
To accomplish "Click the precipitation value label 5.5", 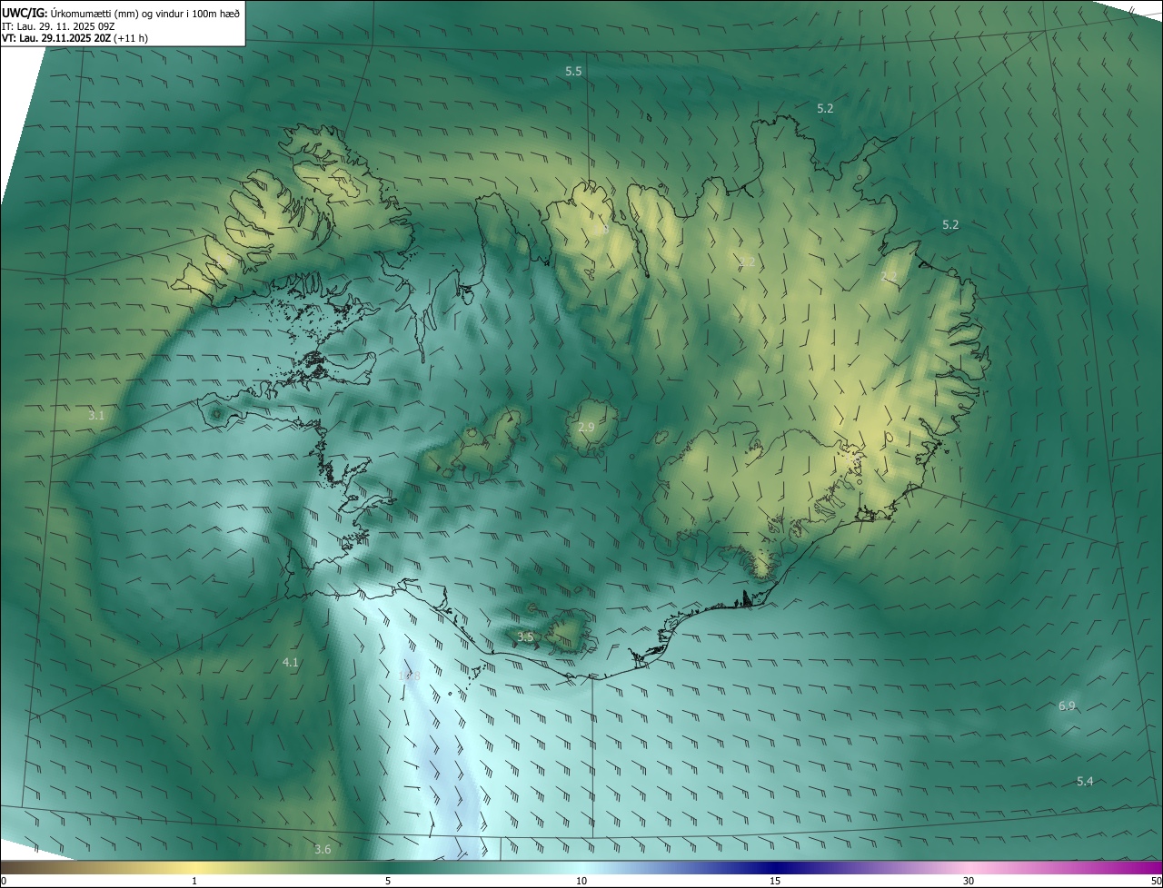I will 573,71.
